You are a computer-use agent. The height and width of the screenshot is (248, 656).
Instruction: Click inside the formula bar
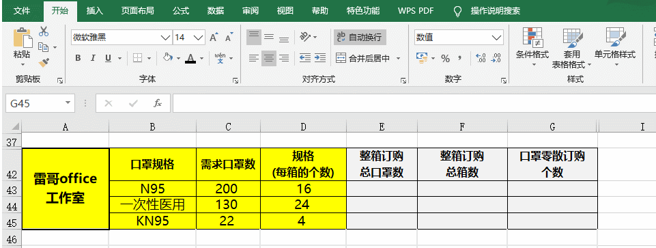click(x=414, y=103)
